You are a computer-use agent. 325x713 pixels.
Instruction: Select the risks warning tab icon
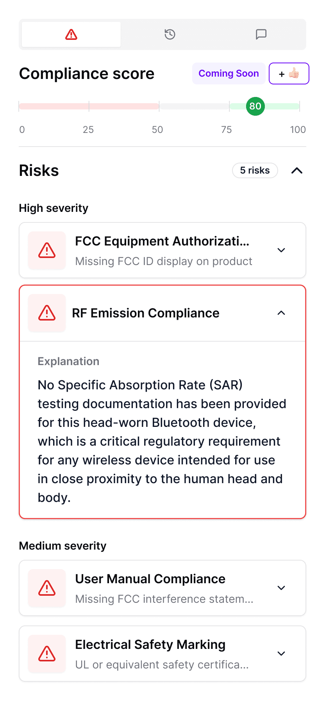coord(70,34)
